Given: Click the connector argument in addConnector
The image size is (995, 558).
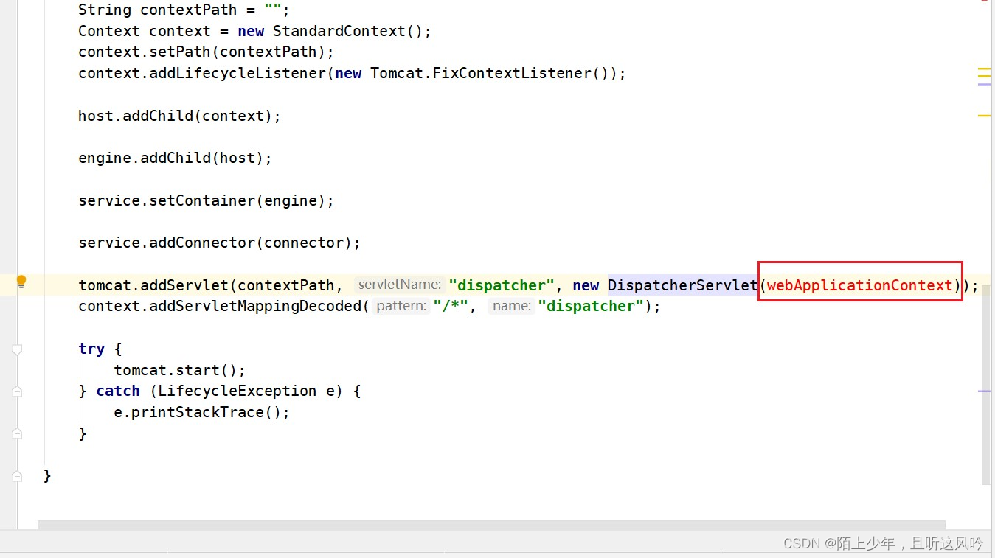Looking at the screenshot, I should pos(304,243).
